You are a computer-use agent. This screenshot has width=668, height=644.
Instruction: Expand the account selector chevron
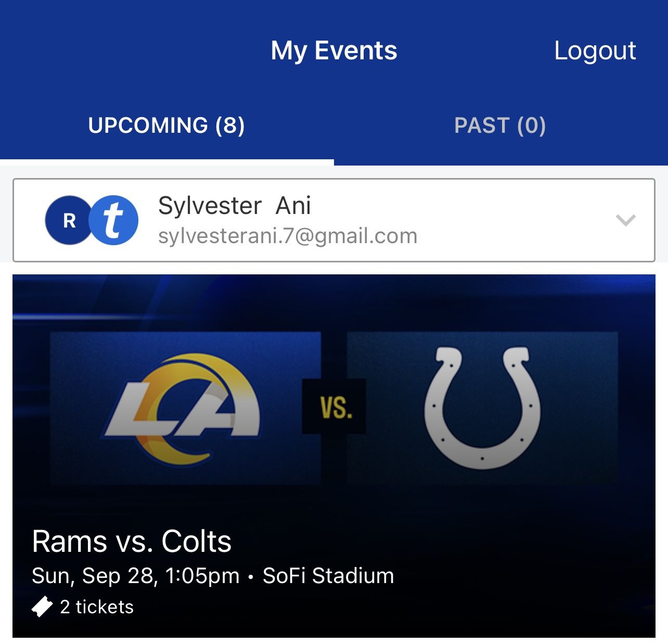click(x=625, y=220)
